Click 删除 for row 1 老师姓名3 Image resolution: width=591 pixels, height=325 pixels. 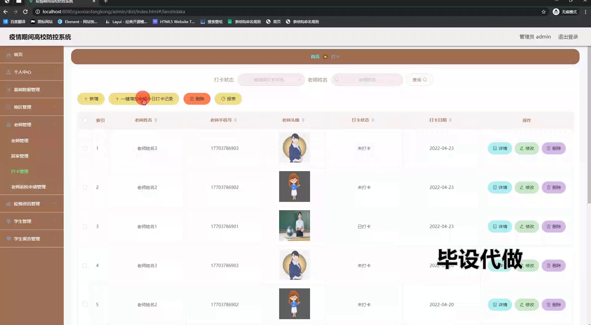click(554, 148)
